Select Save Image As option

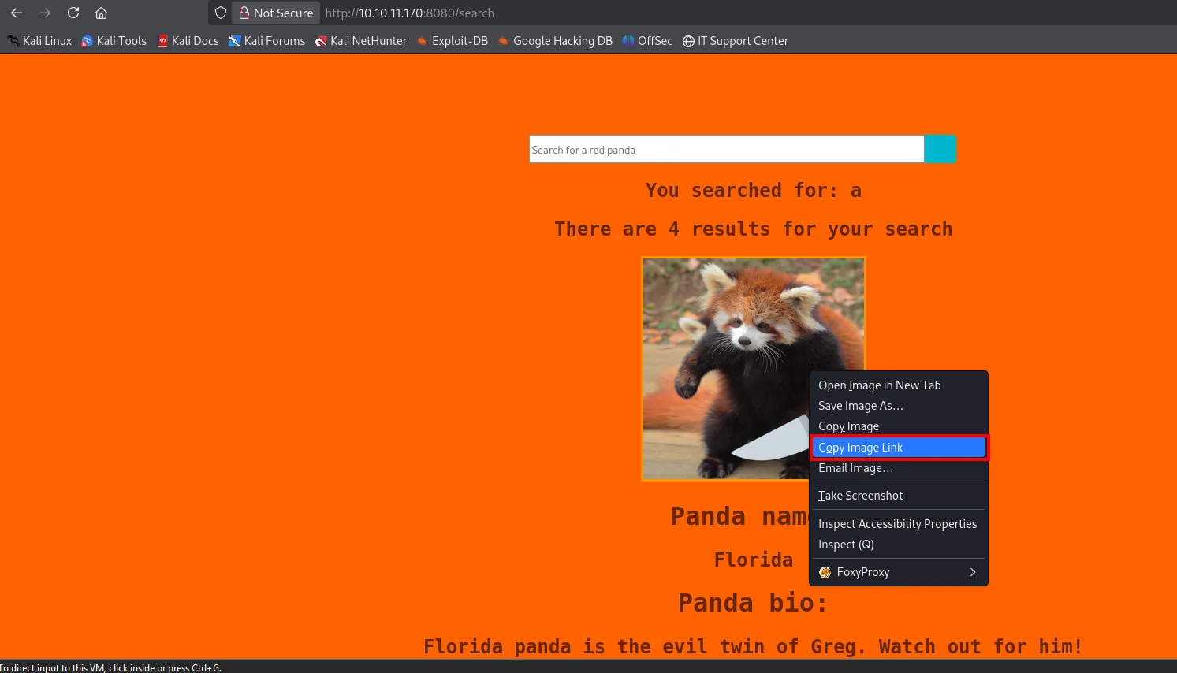tap(899, 406)
